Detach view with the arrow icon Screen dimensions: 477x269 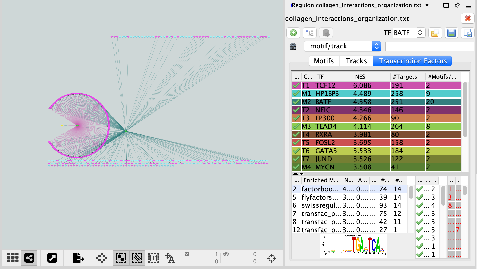click(x=52, y=258)
